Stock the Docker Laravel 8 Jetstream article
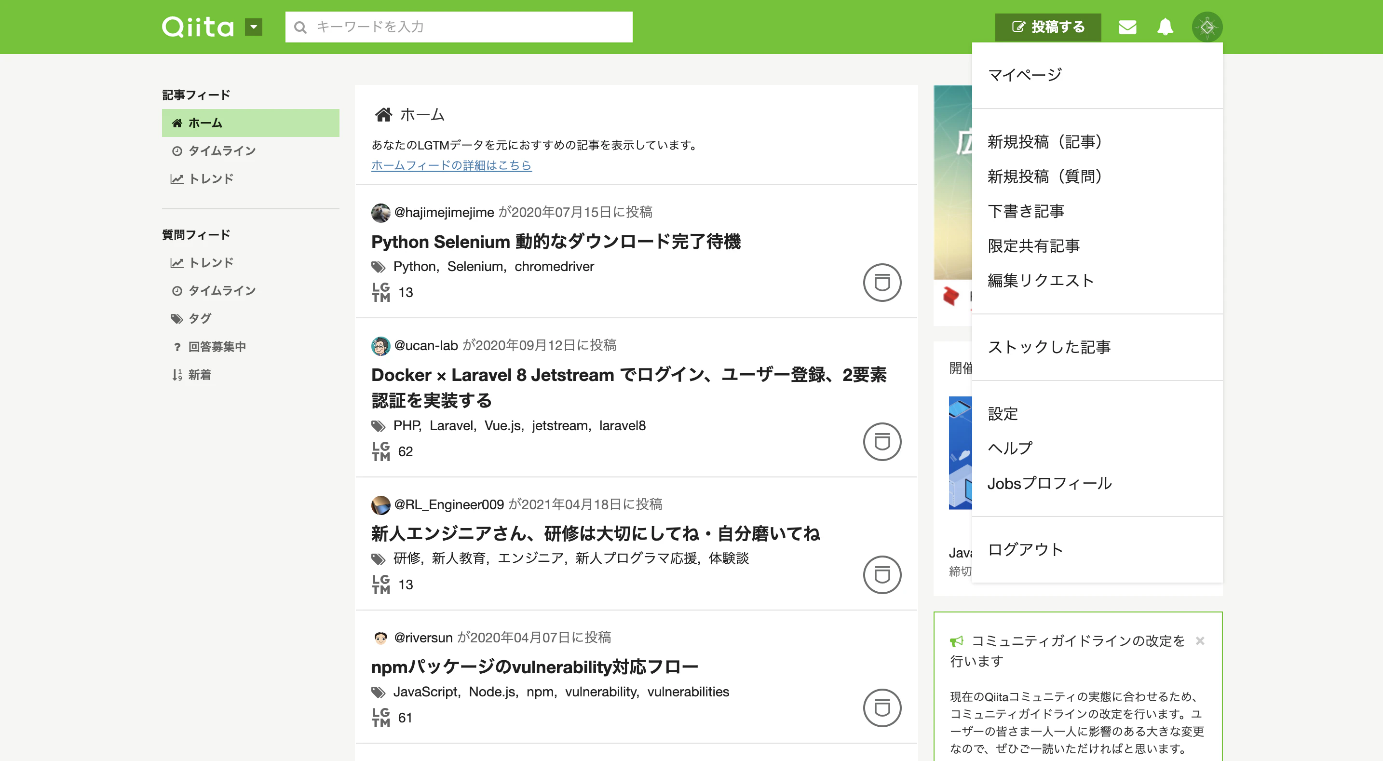 pos(881,441)
